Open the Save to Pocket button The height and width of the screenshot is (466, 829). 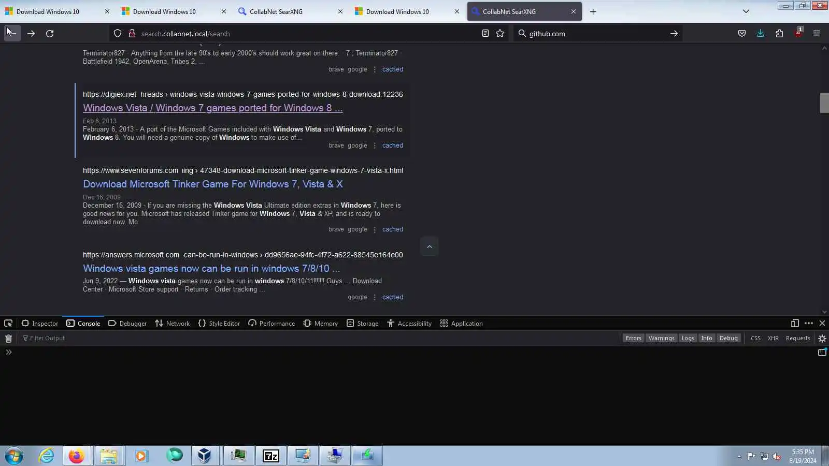[x=742, y=34]
